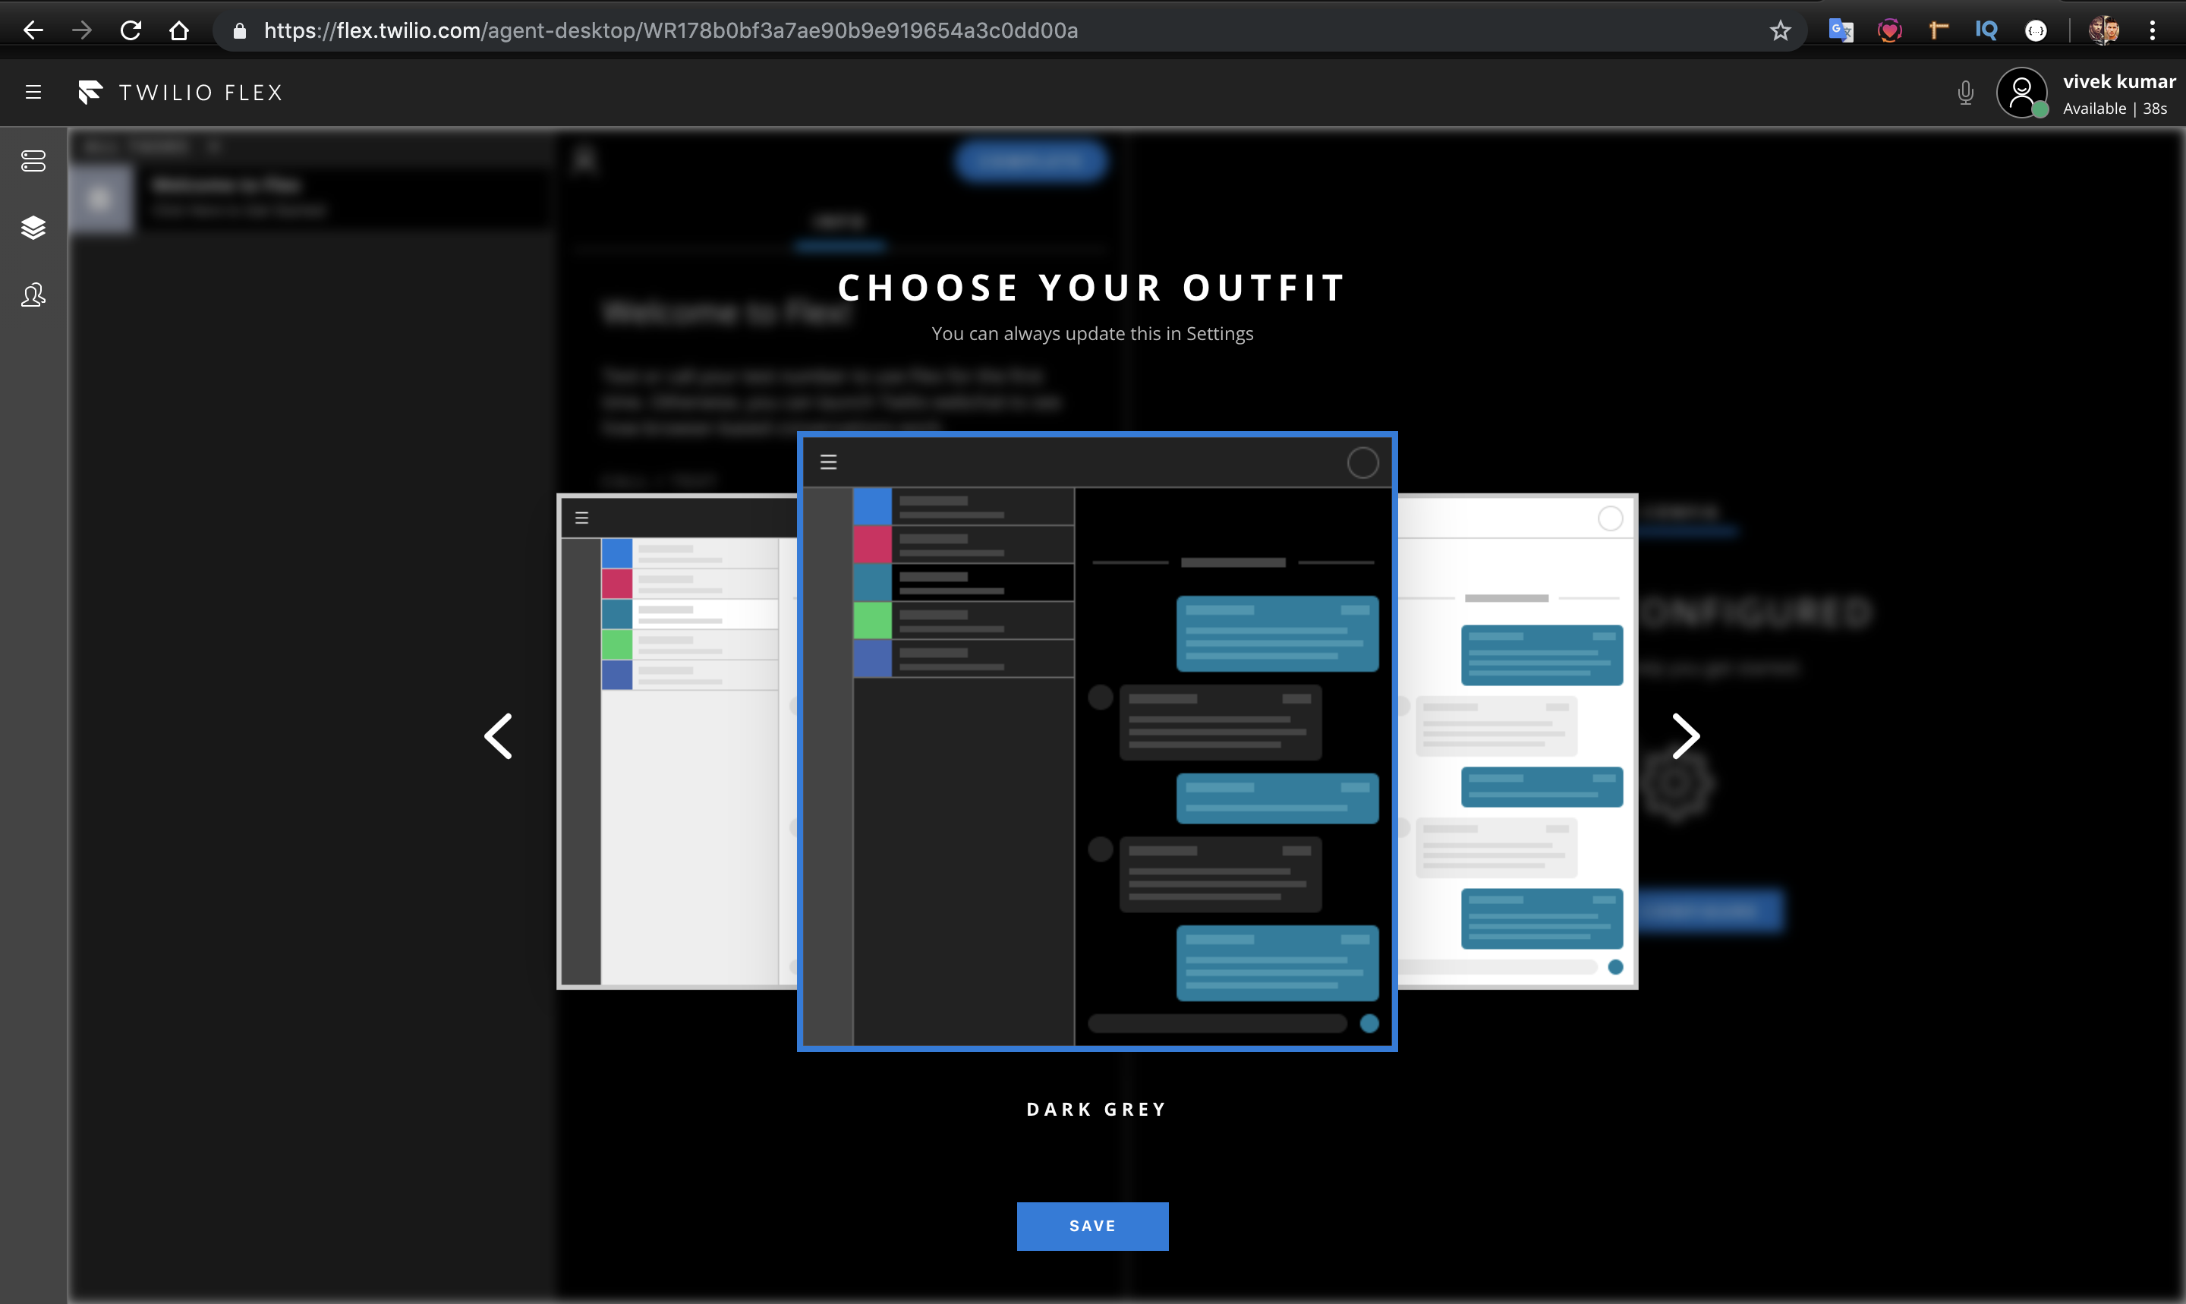Select the light grey theme preview on the left
Screen dimensions: 2186x1304
coord(677,742)
